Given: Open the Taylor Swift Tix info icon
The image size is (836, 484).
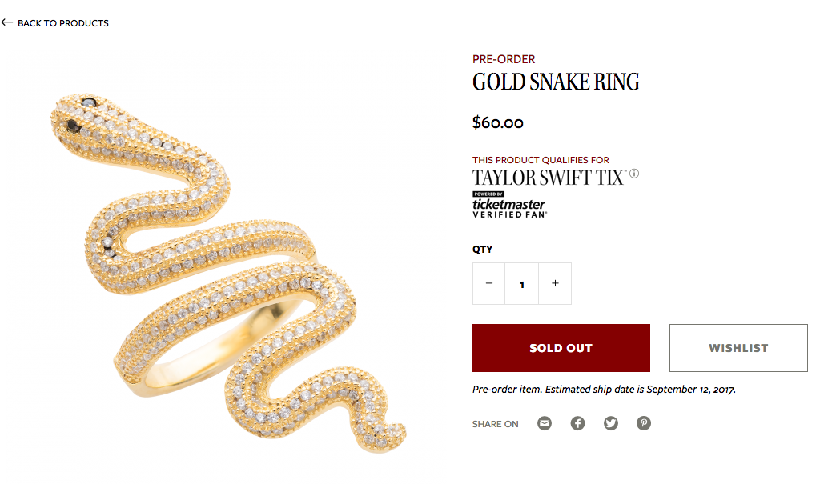Looking at the screenshot, I should pyautogui.click(x=634, y=174).
